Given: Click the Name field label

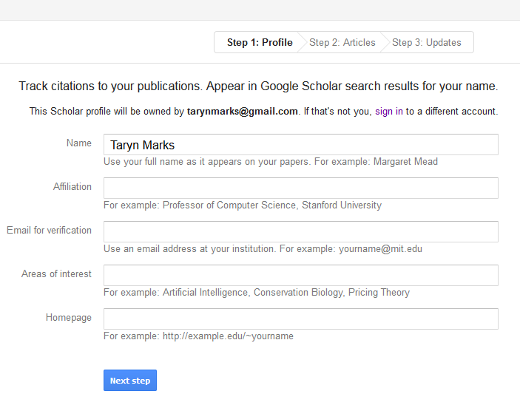Looking at the screenshot, I should (79, 143).
